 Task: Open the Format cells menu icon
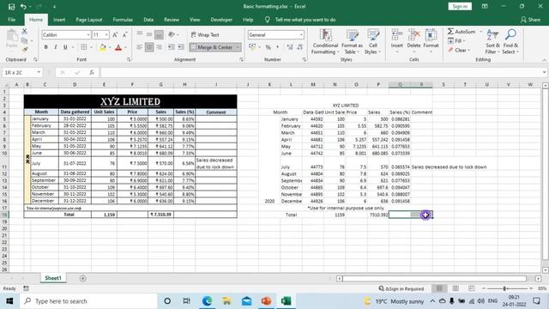tap(431, 35)
